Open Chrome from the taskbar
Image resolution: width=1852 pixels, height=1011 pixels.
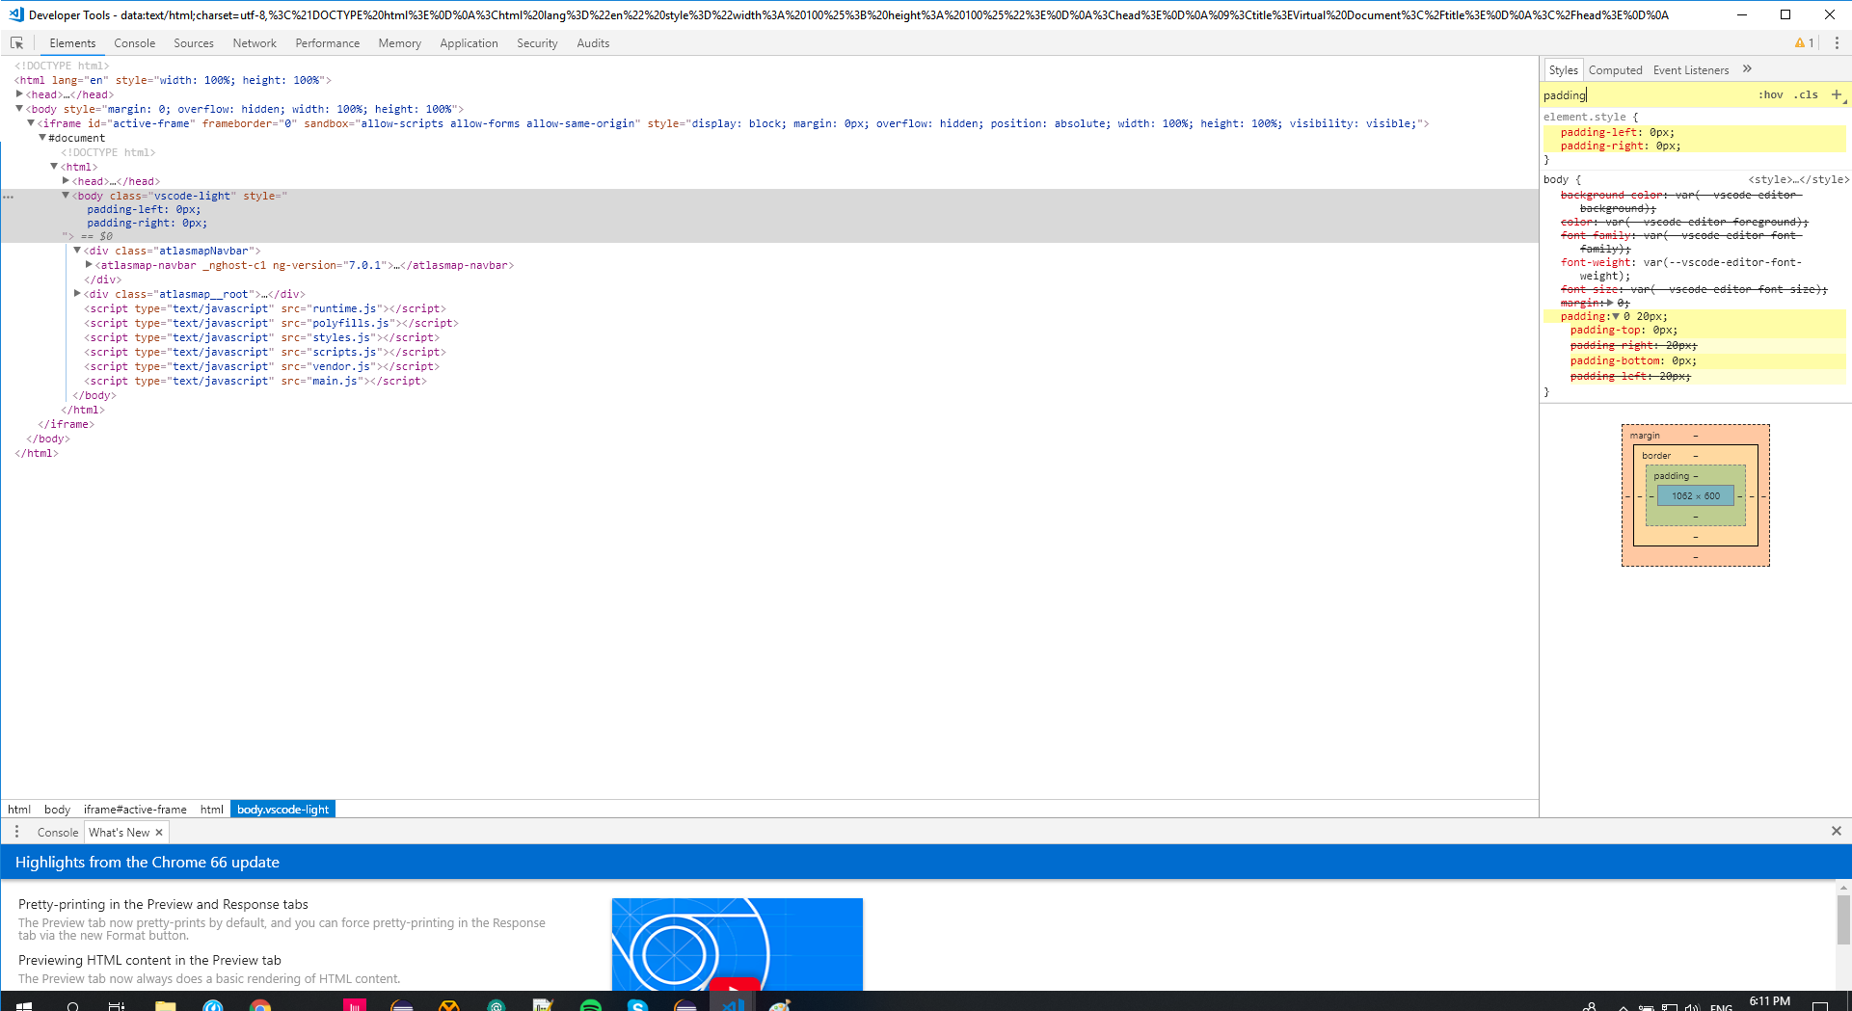260,1005
